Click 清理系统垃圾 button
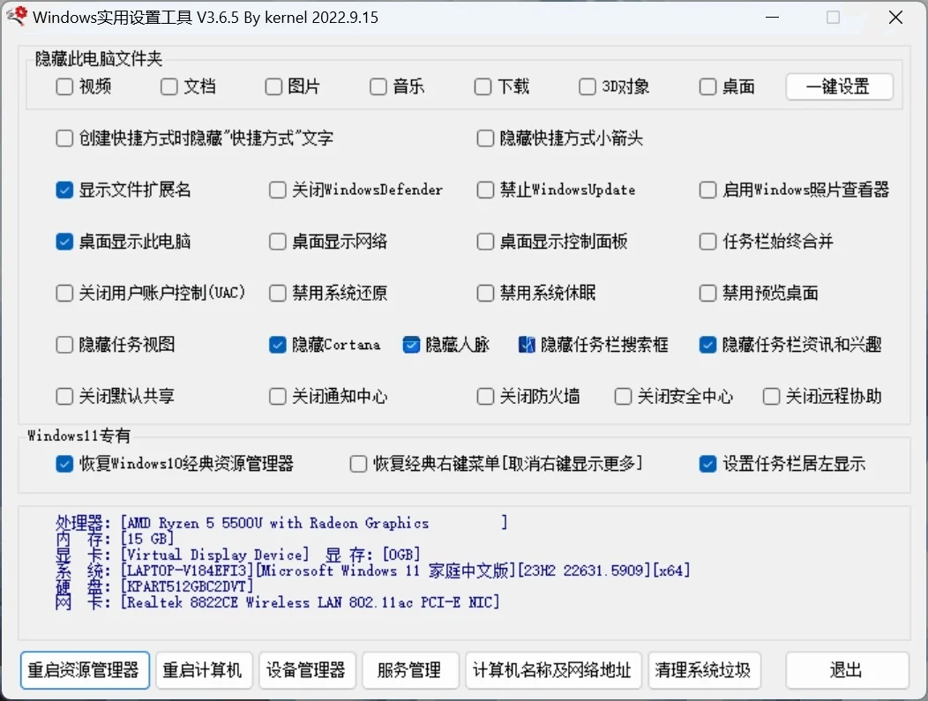928x701 pixels. (x=703, y=670)
